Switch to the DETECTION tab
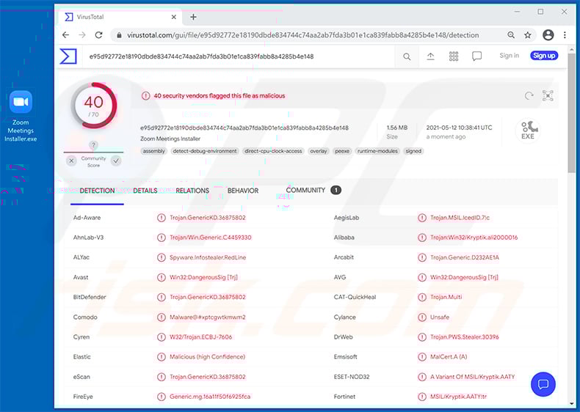Image resolution: width=580 pixels, height=412 pixels. pos(97,191)
